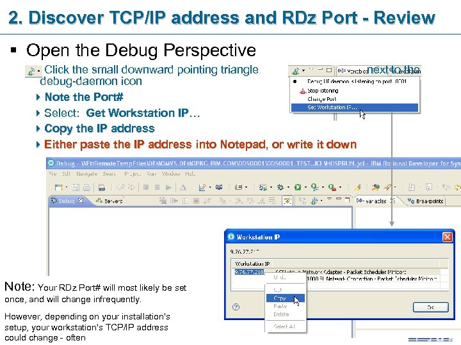The height and width of the screenshot is (345, 461).
Task: Open the File menu in Debug window
Action: click(x=53, y=174)
